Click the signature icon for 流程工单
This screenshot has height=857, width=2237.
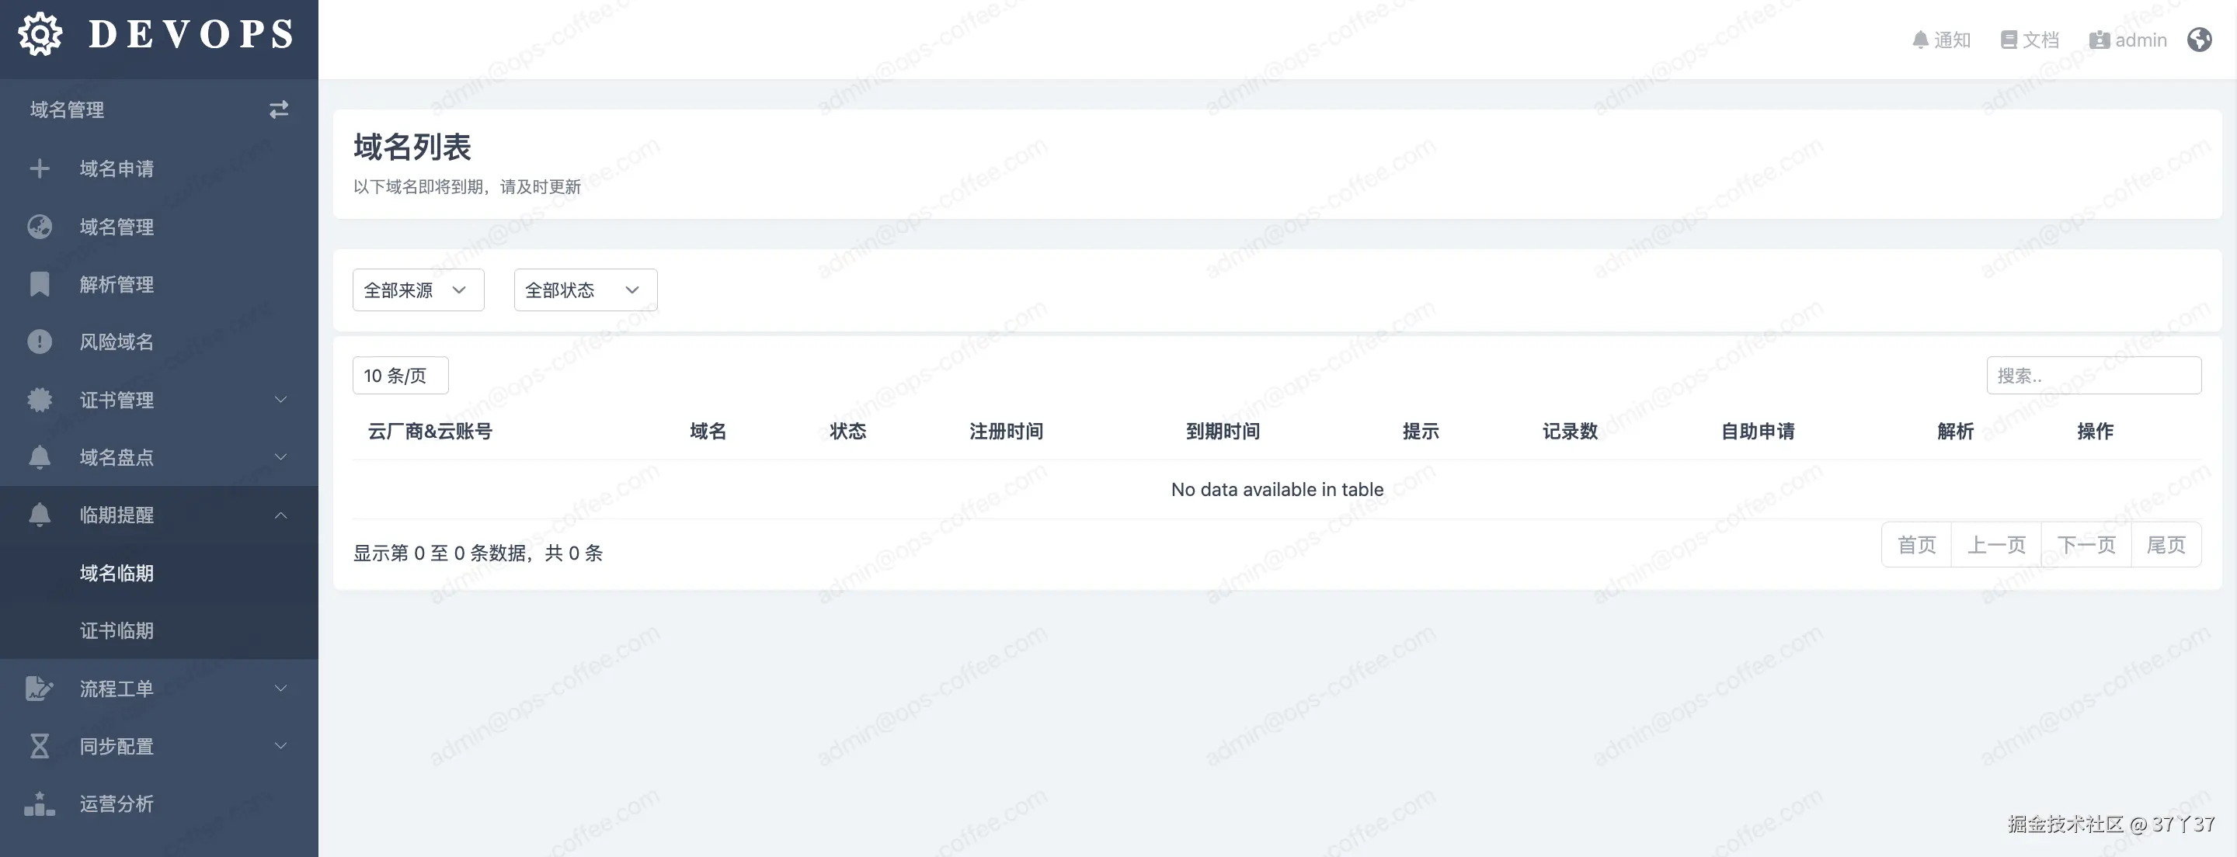tap(39, 689)
